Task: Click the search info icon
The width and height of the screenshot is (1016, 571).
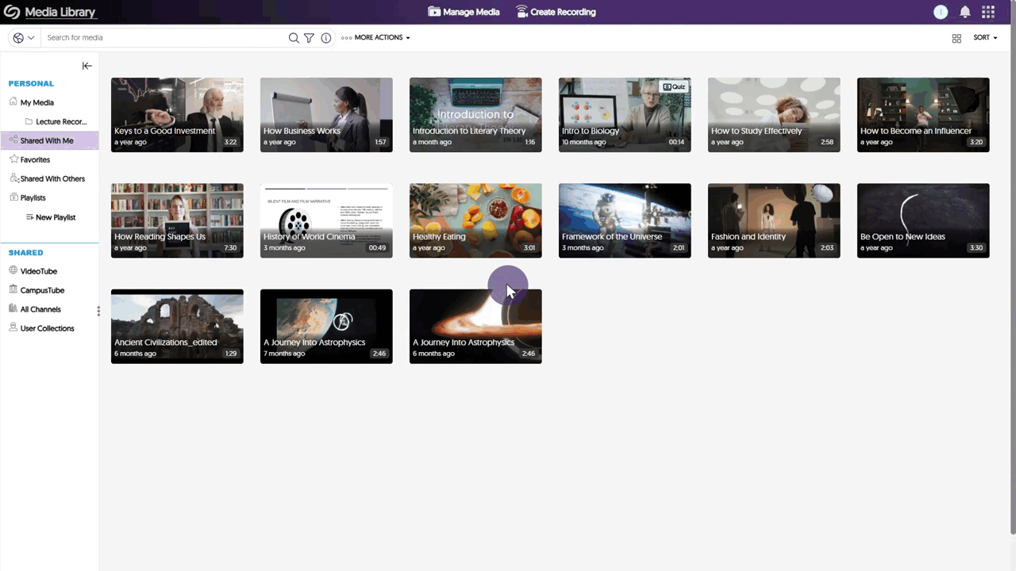Action: [325, 37]
